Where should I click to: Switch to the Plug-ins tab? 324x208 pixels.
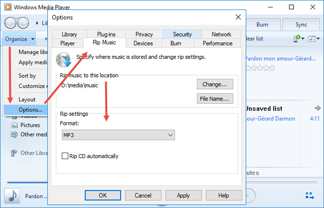click(x=106, y=34)
